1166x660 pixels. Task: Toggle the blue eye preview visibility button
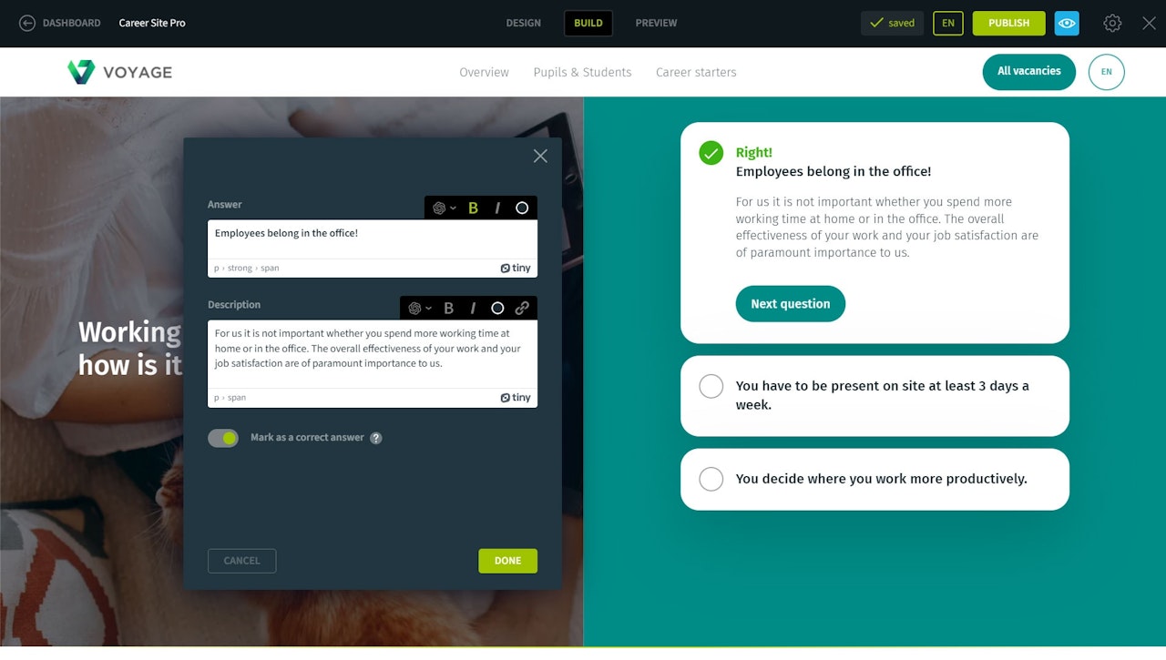(1067, 24)
